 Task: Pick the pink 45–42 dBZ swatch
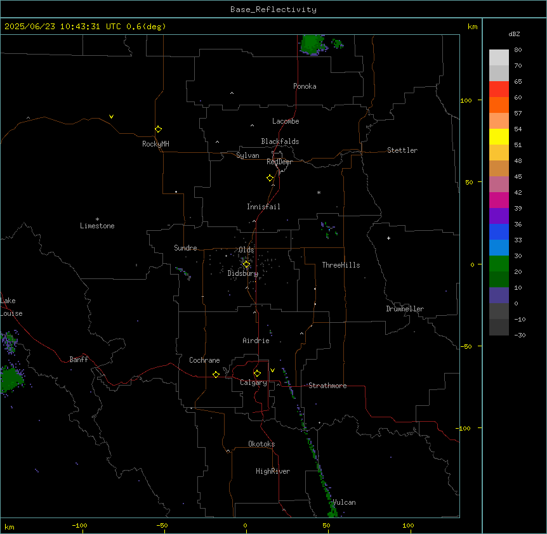point(499,184)
